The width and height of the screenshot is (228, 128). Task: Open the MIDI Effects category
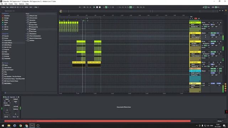(x=8, y=45)
